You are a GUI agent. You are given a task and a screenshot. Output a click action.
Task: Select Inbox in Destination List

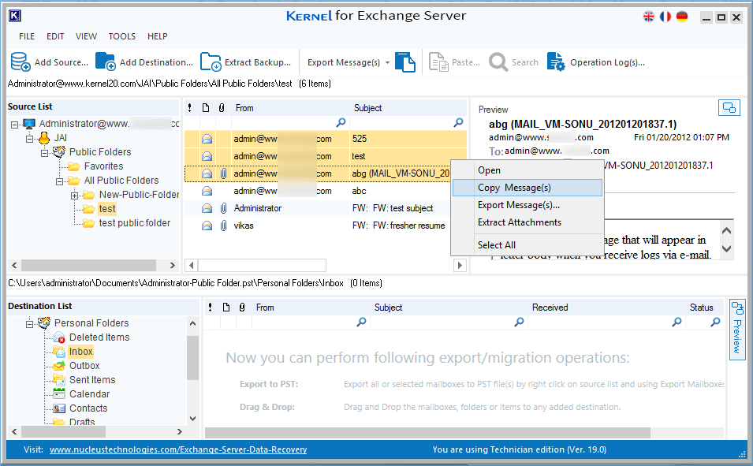tap(80, 352)
